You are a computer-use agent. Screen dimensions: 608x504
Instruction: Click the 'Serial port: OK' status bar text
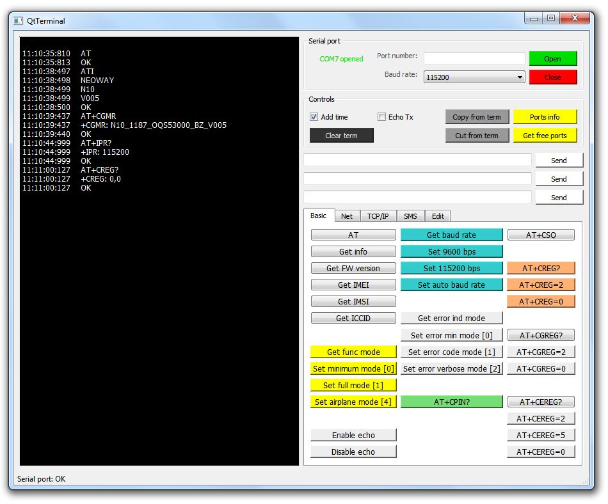coord(42,479)
